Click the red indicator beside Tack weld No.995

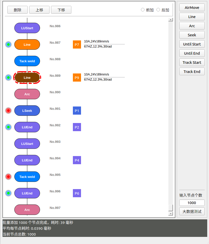point(8,177)
